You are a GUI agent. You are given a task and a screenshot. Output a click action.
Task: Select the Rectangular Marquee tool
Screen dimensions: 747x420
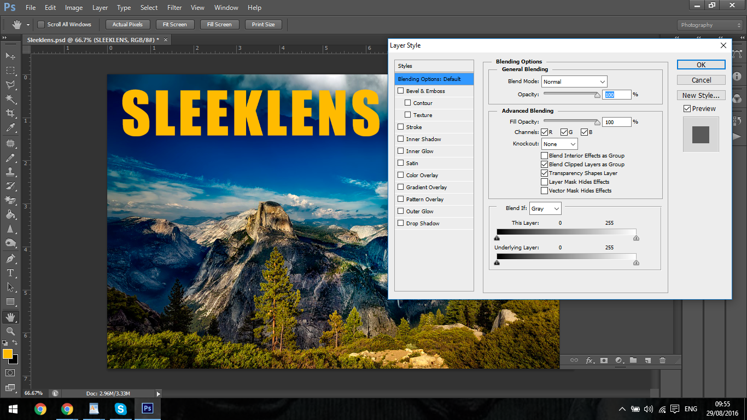point(10,71)
